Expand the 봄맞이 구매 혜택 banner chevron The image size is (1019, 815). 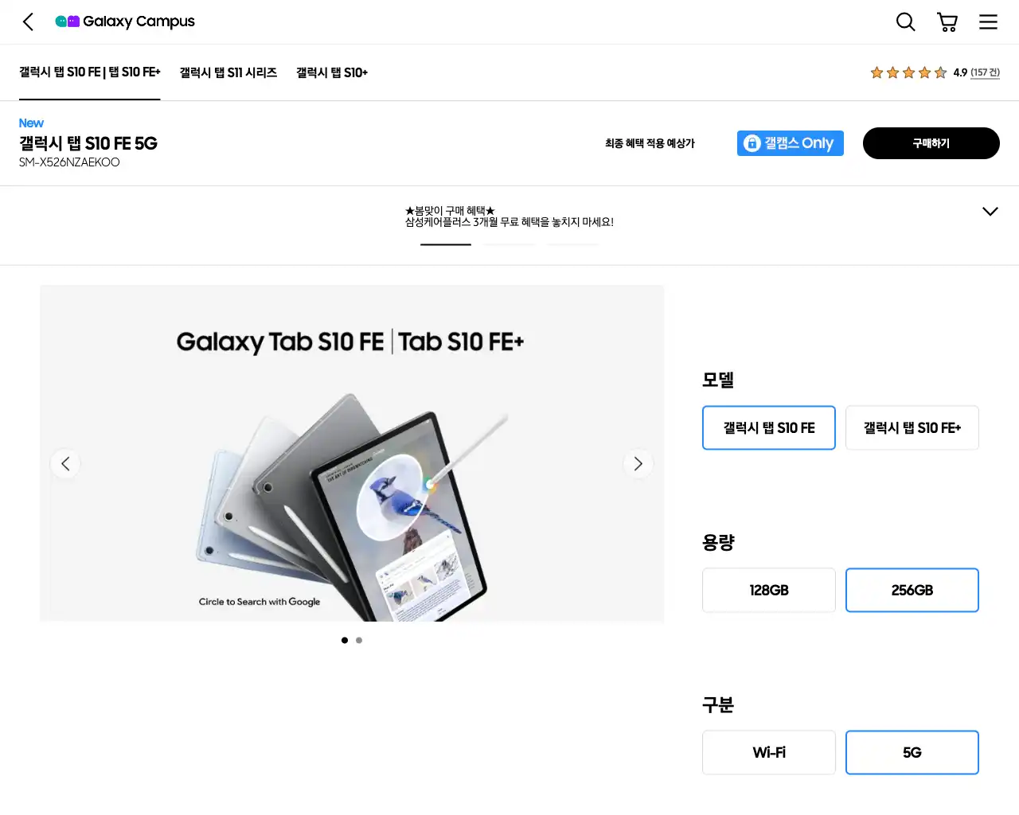click(x=990, y=211)
